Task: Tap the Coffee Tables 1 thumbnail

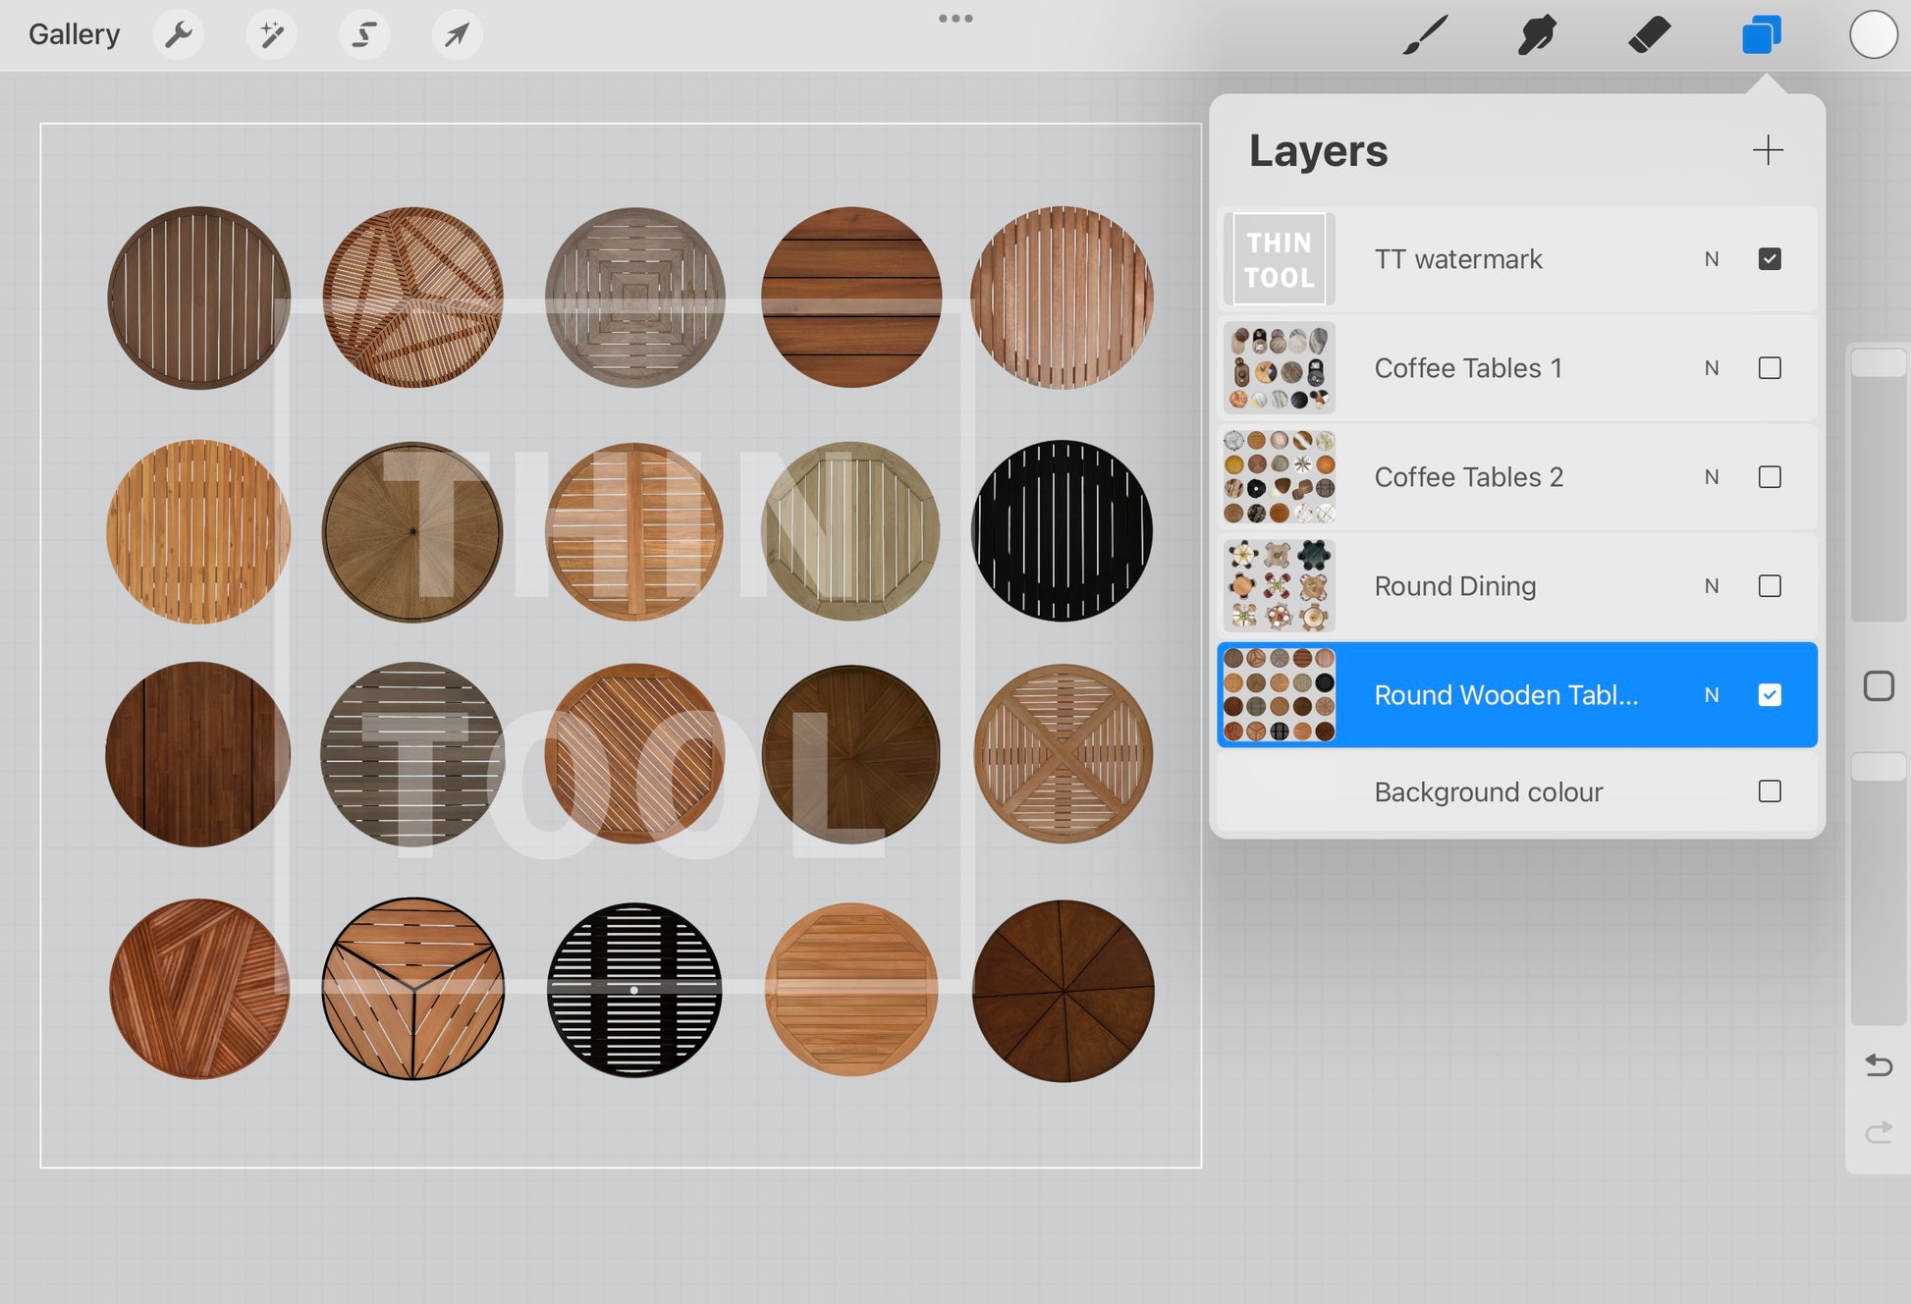Action: [1279, 368]
